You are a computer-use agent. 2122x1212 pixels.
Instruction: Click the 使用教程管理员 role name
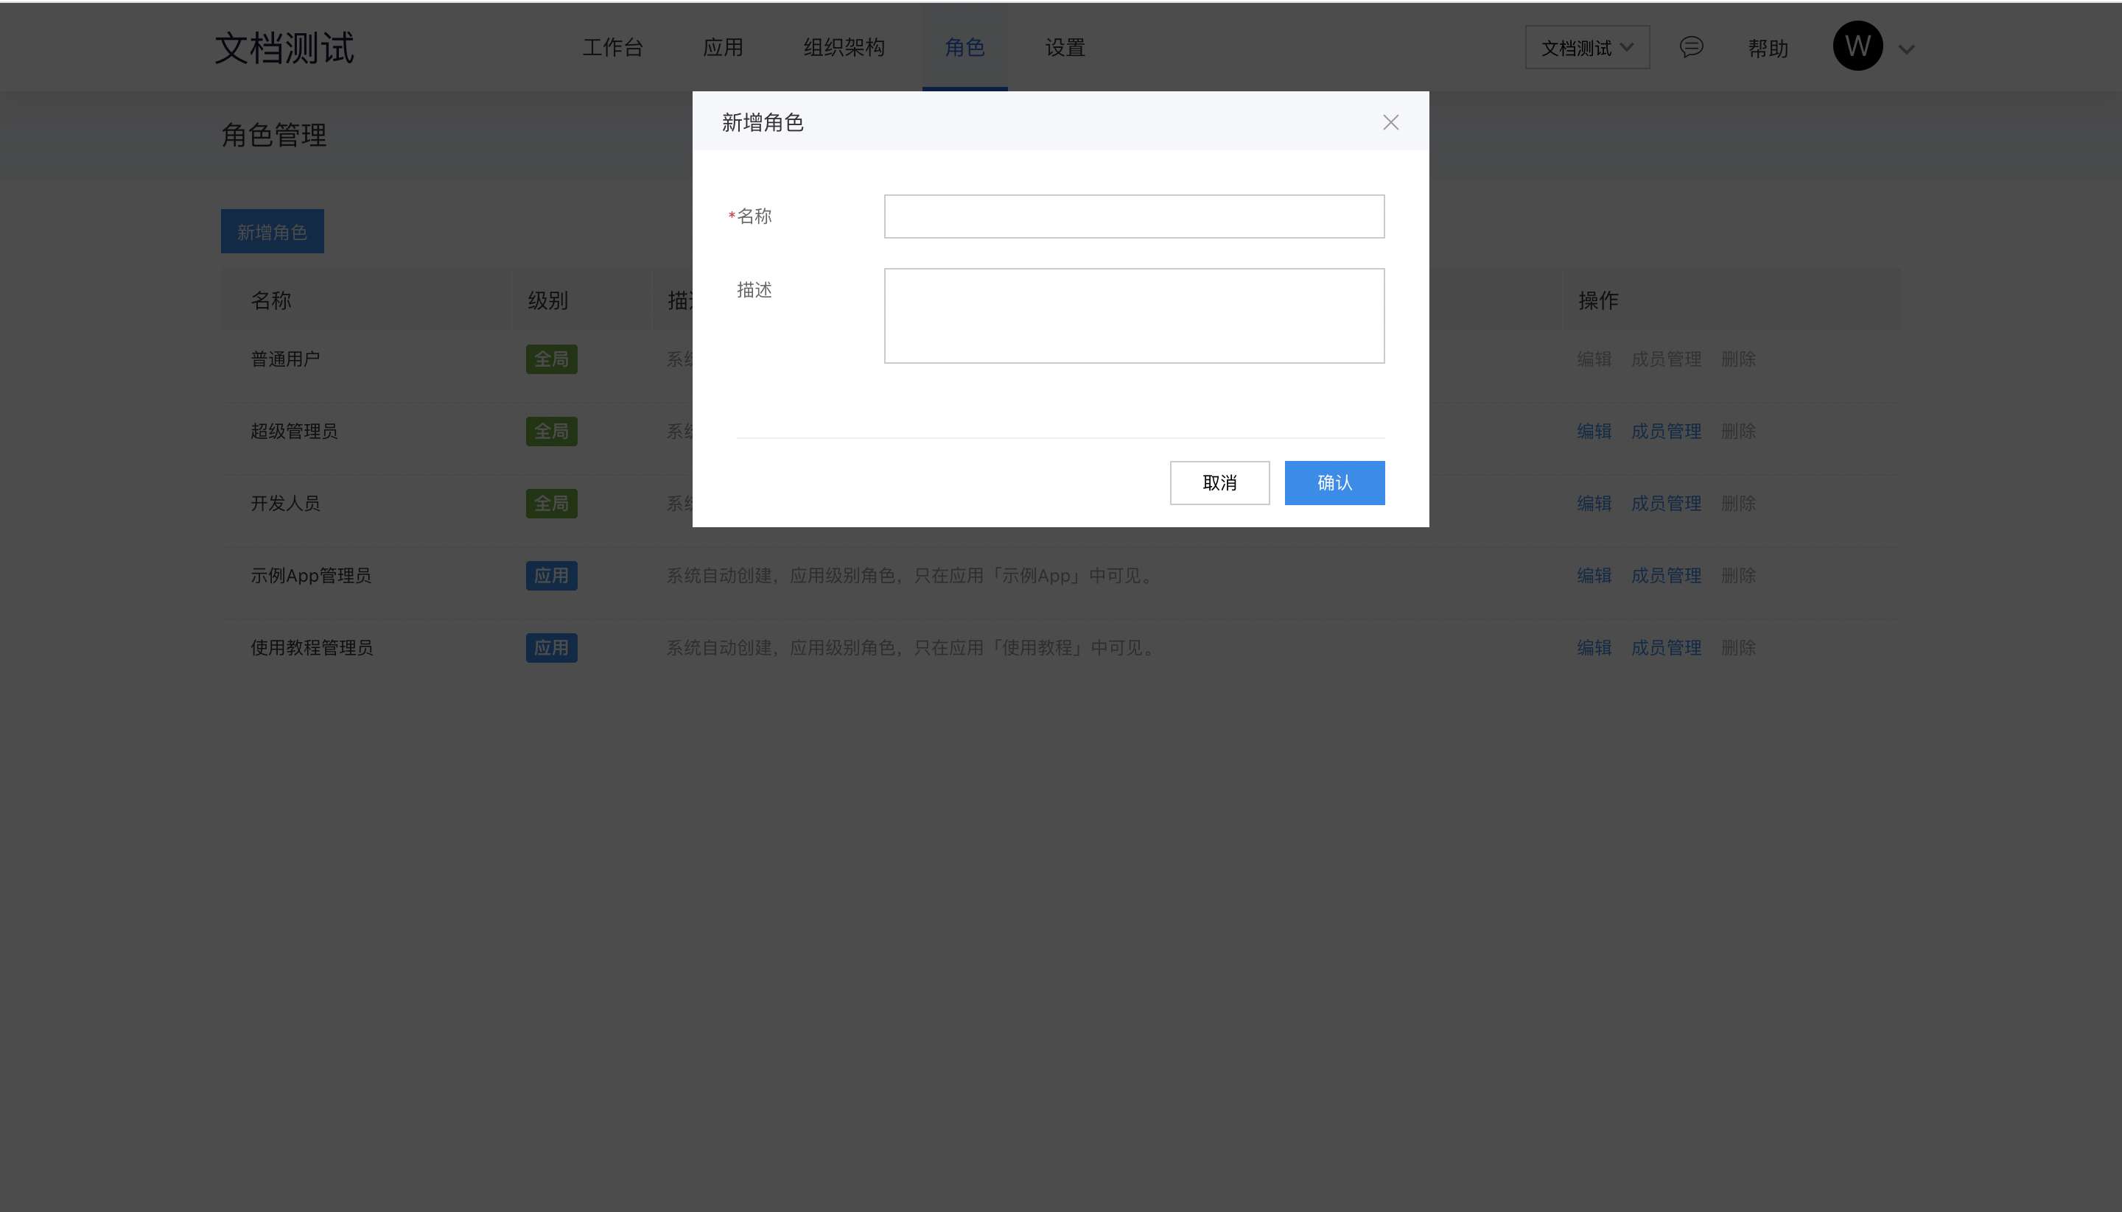(x=312, y=648)
